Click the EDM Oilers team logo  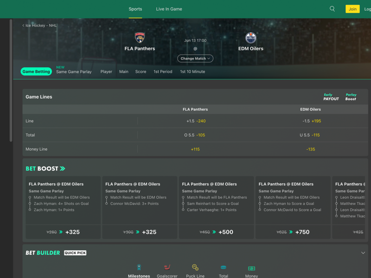[250, 38]
